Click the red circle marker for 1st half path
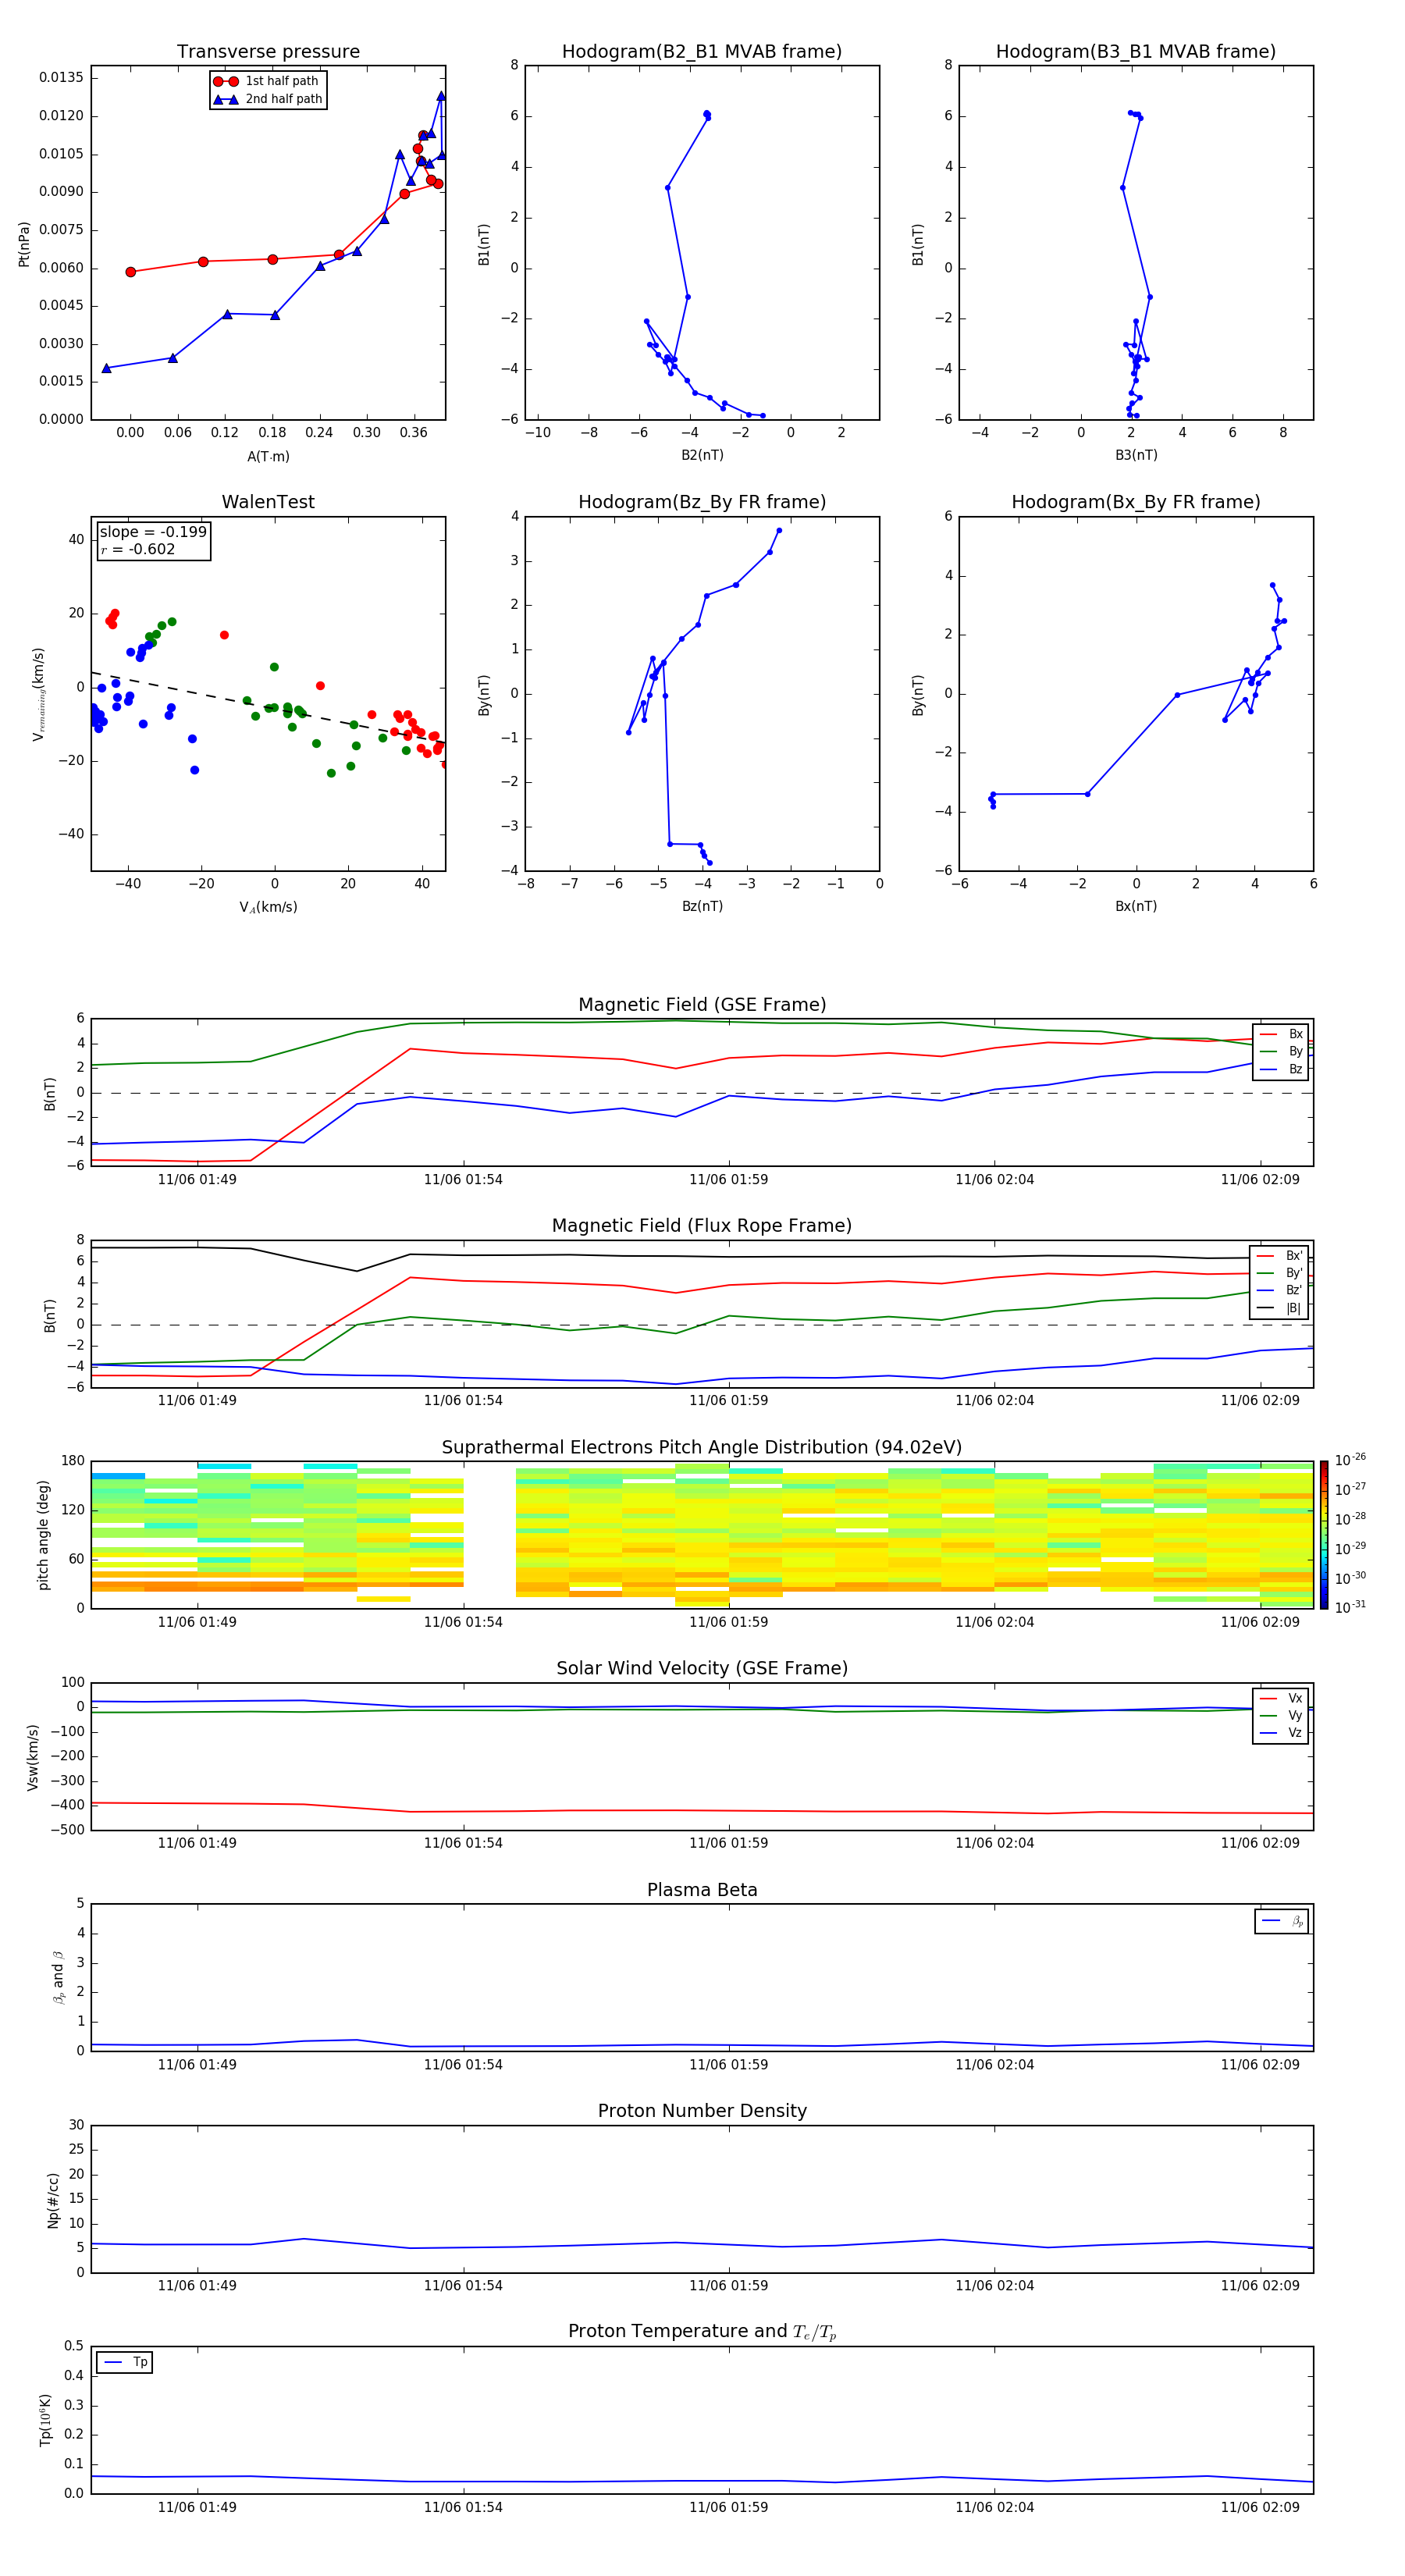Viewport: 1405px width, 2576px height. (226, 82)
